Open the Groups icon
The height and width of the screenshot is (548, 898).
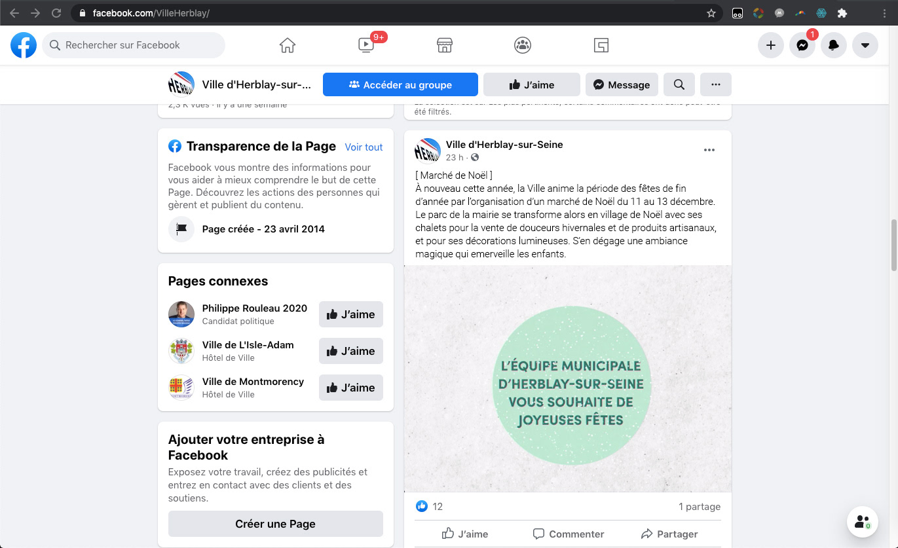[523, 45]
